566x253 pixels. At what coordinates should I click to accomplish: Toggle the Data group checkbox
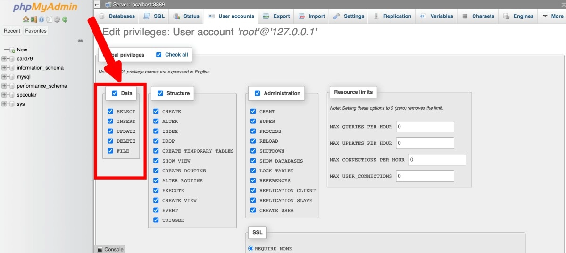pos(115,93)
